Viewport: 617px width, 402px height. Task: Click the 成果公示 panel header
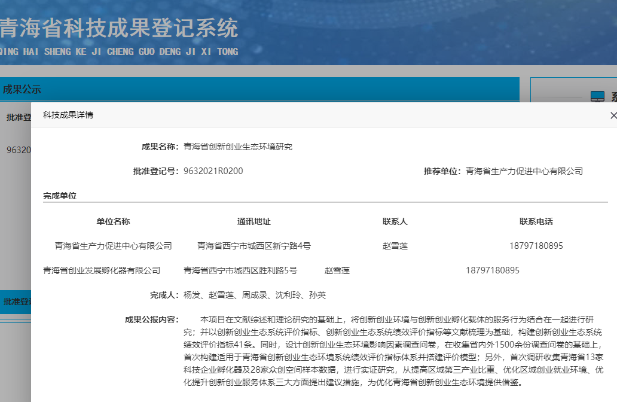click(x=22, y=90)
